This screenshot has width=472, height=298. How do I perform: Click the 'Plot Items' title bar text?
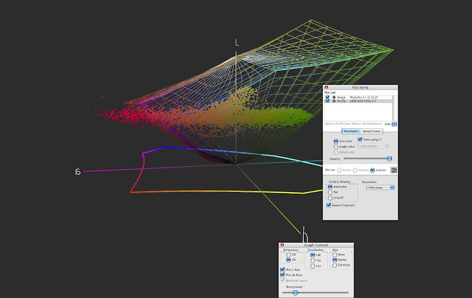[x=360, y=87]
